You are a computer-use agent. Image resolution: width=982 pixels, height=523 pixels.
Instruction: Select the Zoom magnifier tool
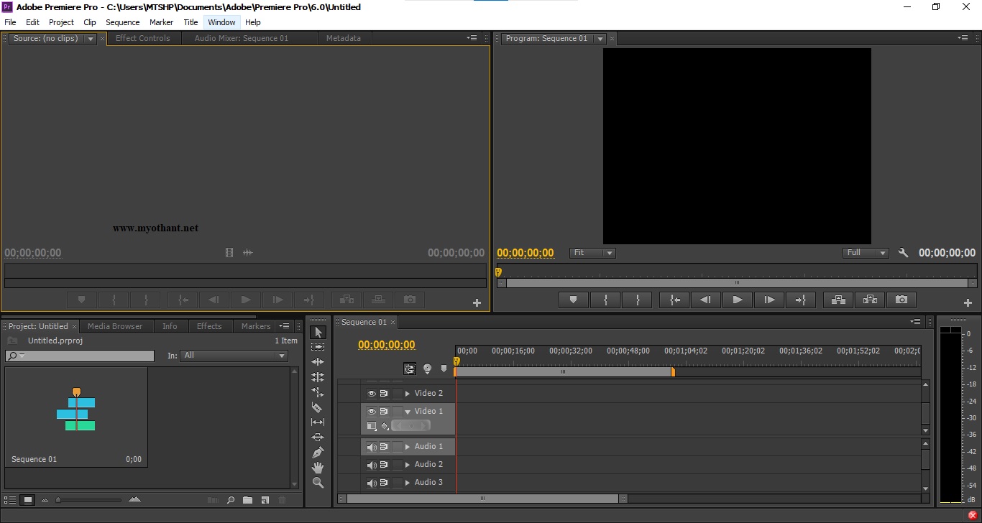click(x=318, y=483)
